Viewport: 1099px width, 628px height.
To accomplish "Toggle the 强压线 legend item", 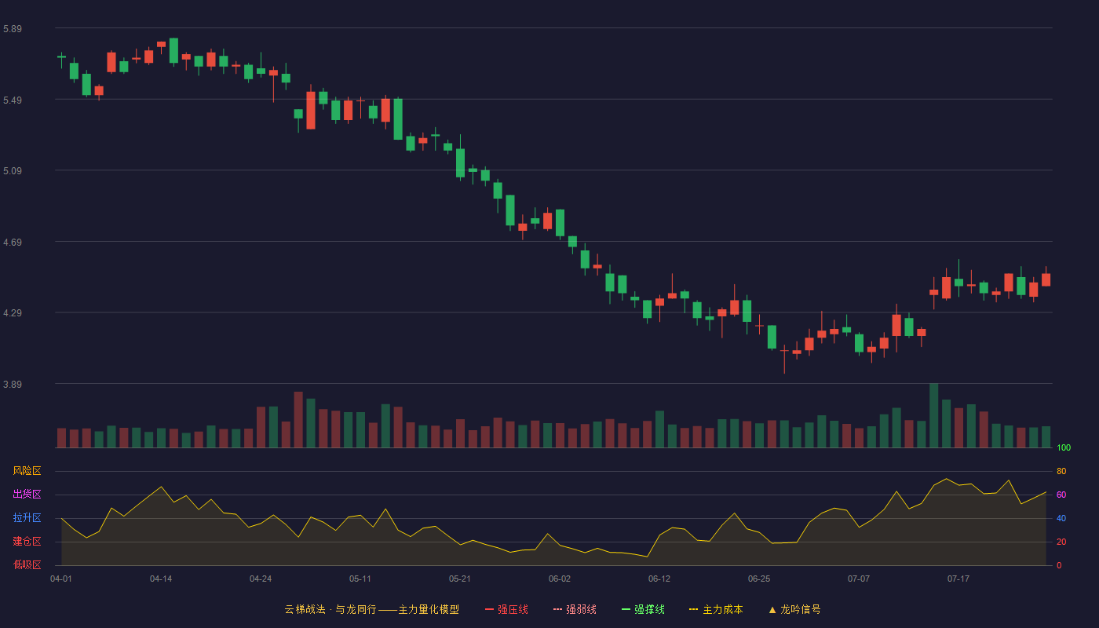I will 506,609.
